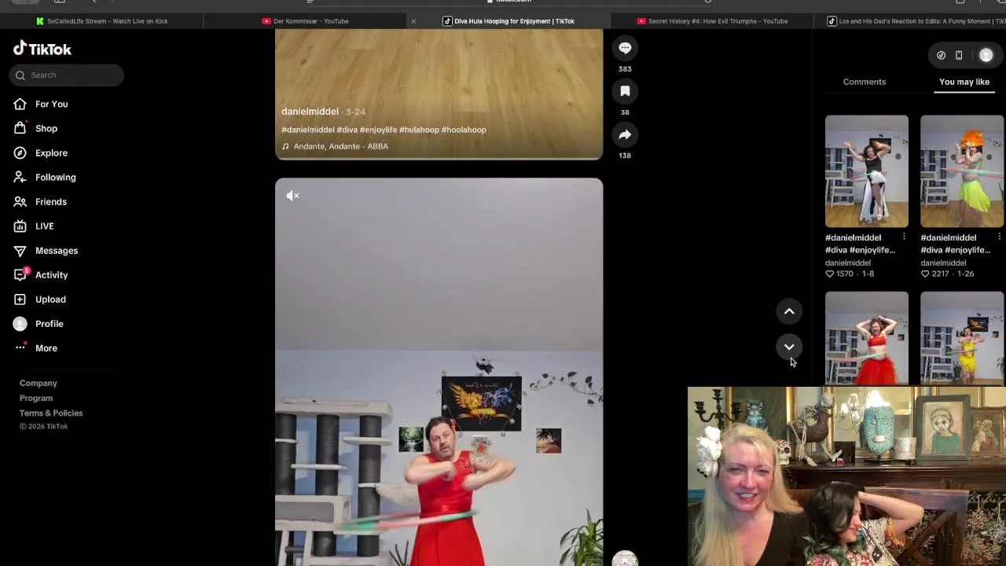Click the Shop bag icon
1006x566 pixels.
[20, 128]
